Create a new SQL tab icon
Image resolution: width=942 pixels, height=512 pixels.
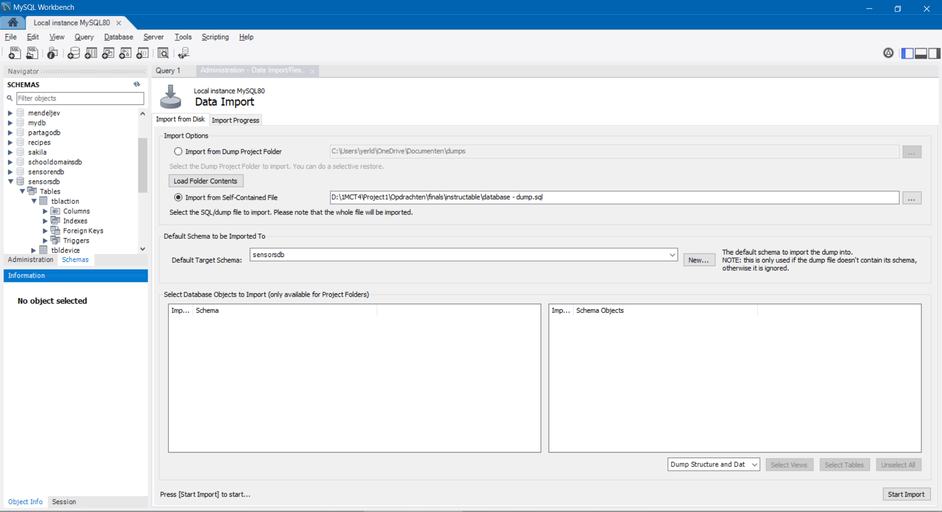point(15,53)
